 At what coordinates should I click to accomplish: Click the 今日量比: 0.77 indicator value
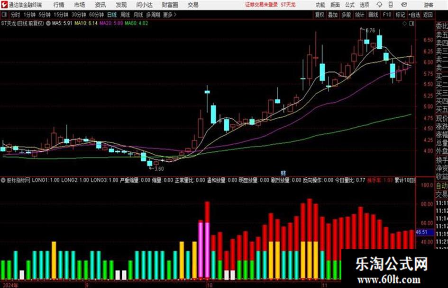tap(350, 180)
